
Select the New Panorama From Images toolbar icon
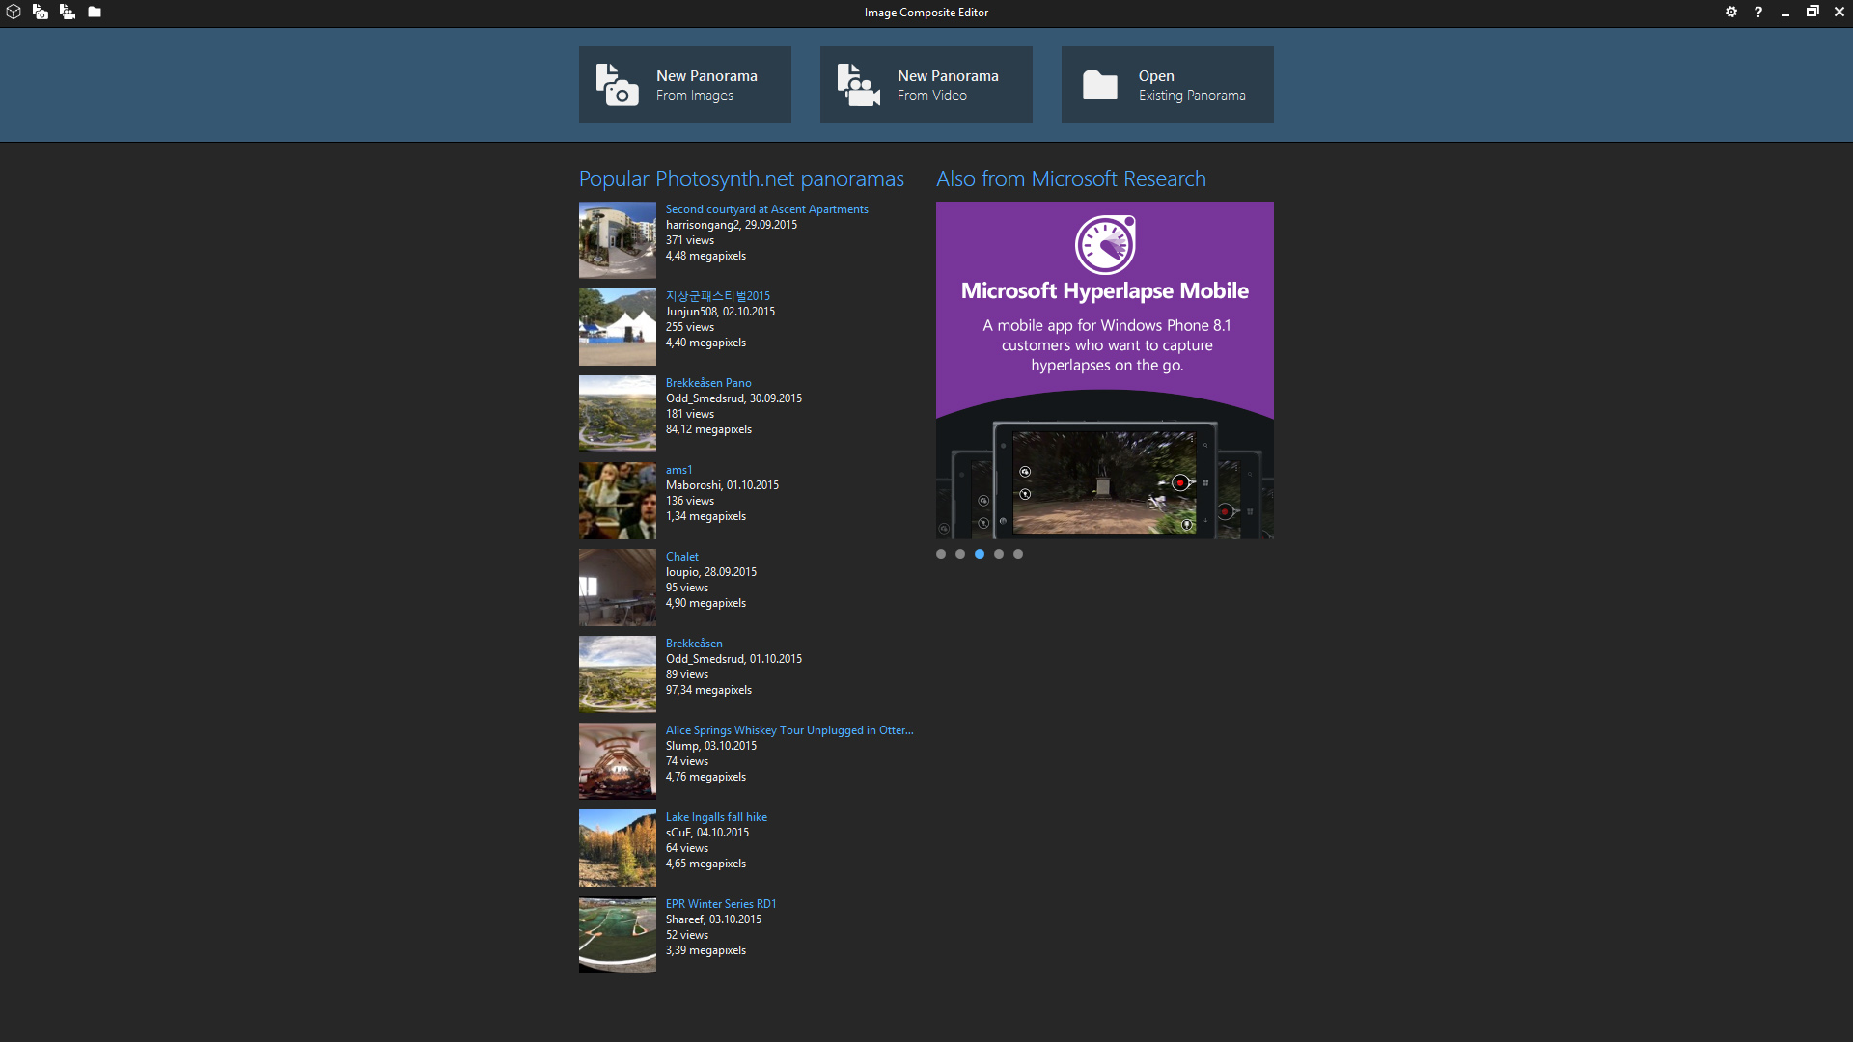pos(41,13)
